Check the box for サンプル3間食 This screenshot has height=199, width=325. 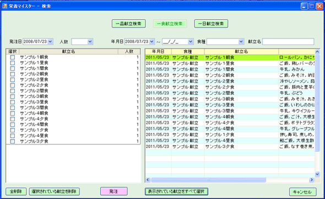(x=13, y=107)
